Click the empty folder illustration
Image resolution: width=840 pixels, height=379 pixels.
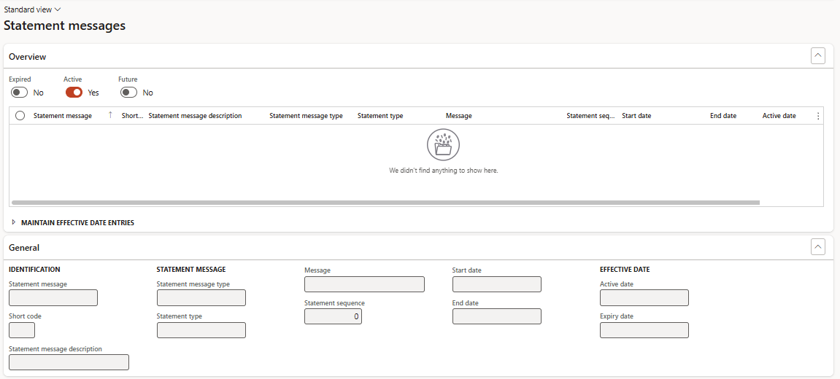coord(443,144)
